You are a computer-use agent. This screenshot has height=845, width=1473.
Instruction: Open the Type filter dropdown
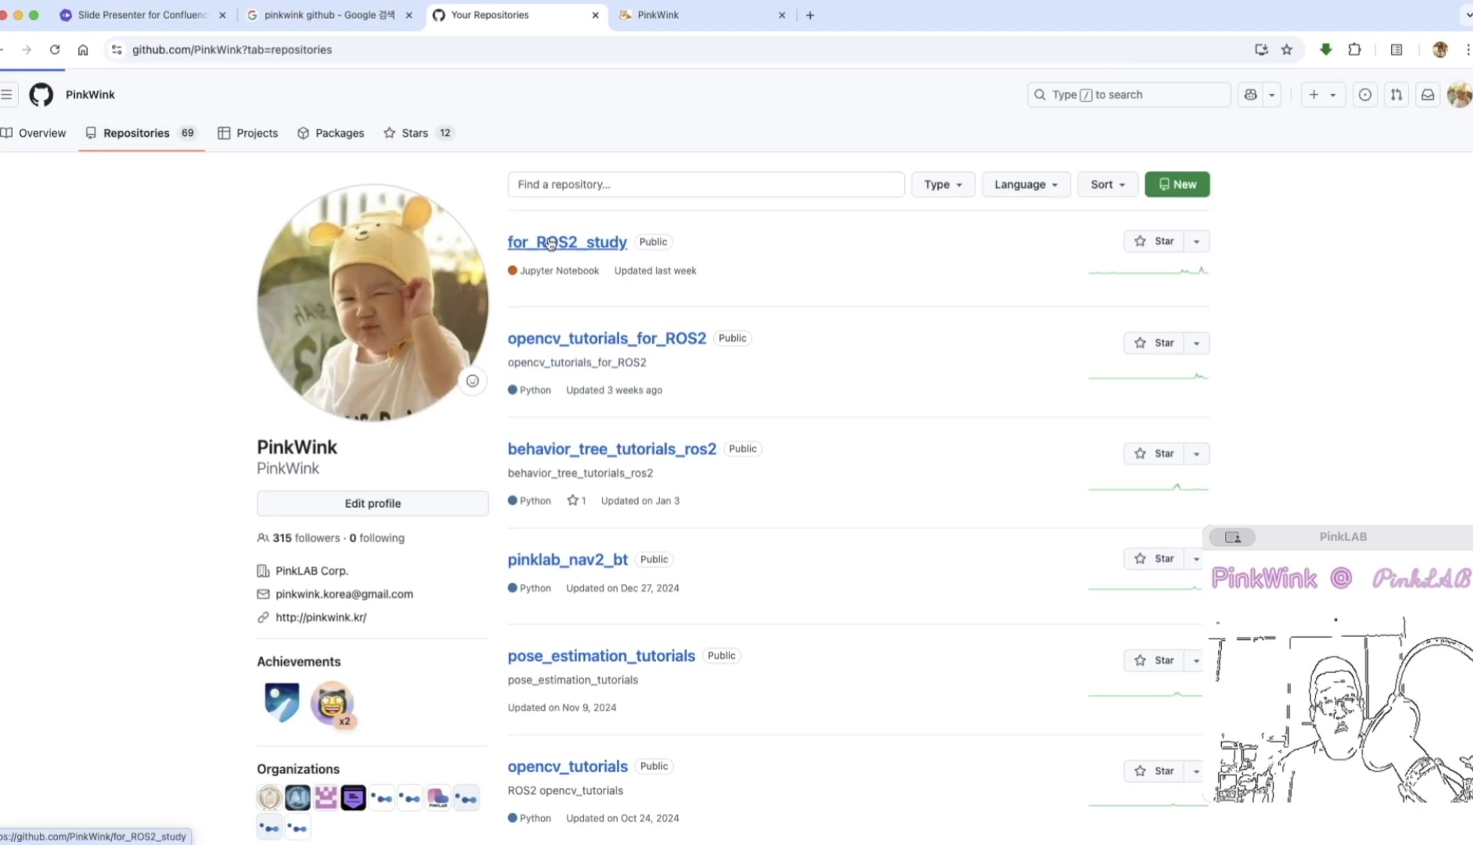[942, 185]
